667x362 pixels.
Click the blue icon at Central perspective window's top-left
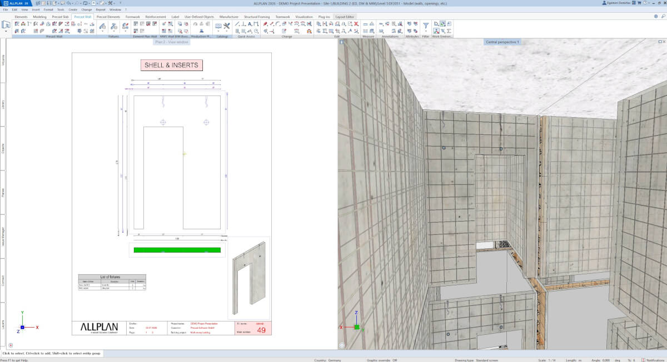click(342, 42)
